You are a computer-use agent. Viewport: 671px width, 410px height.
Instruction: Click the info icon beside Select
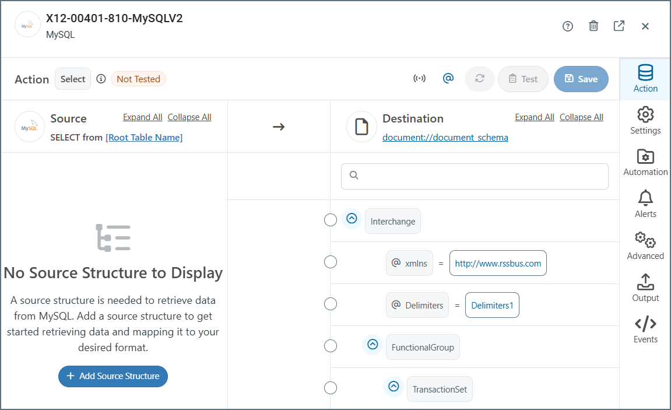pyautogui.click(x=101, y=79)
